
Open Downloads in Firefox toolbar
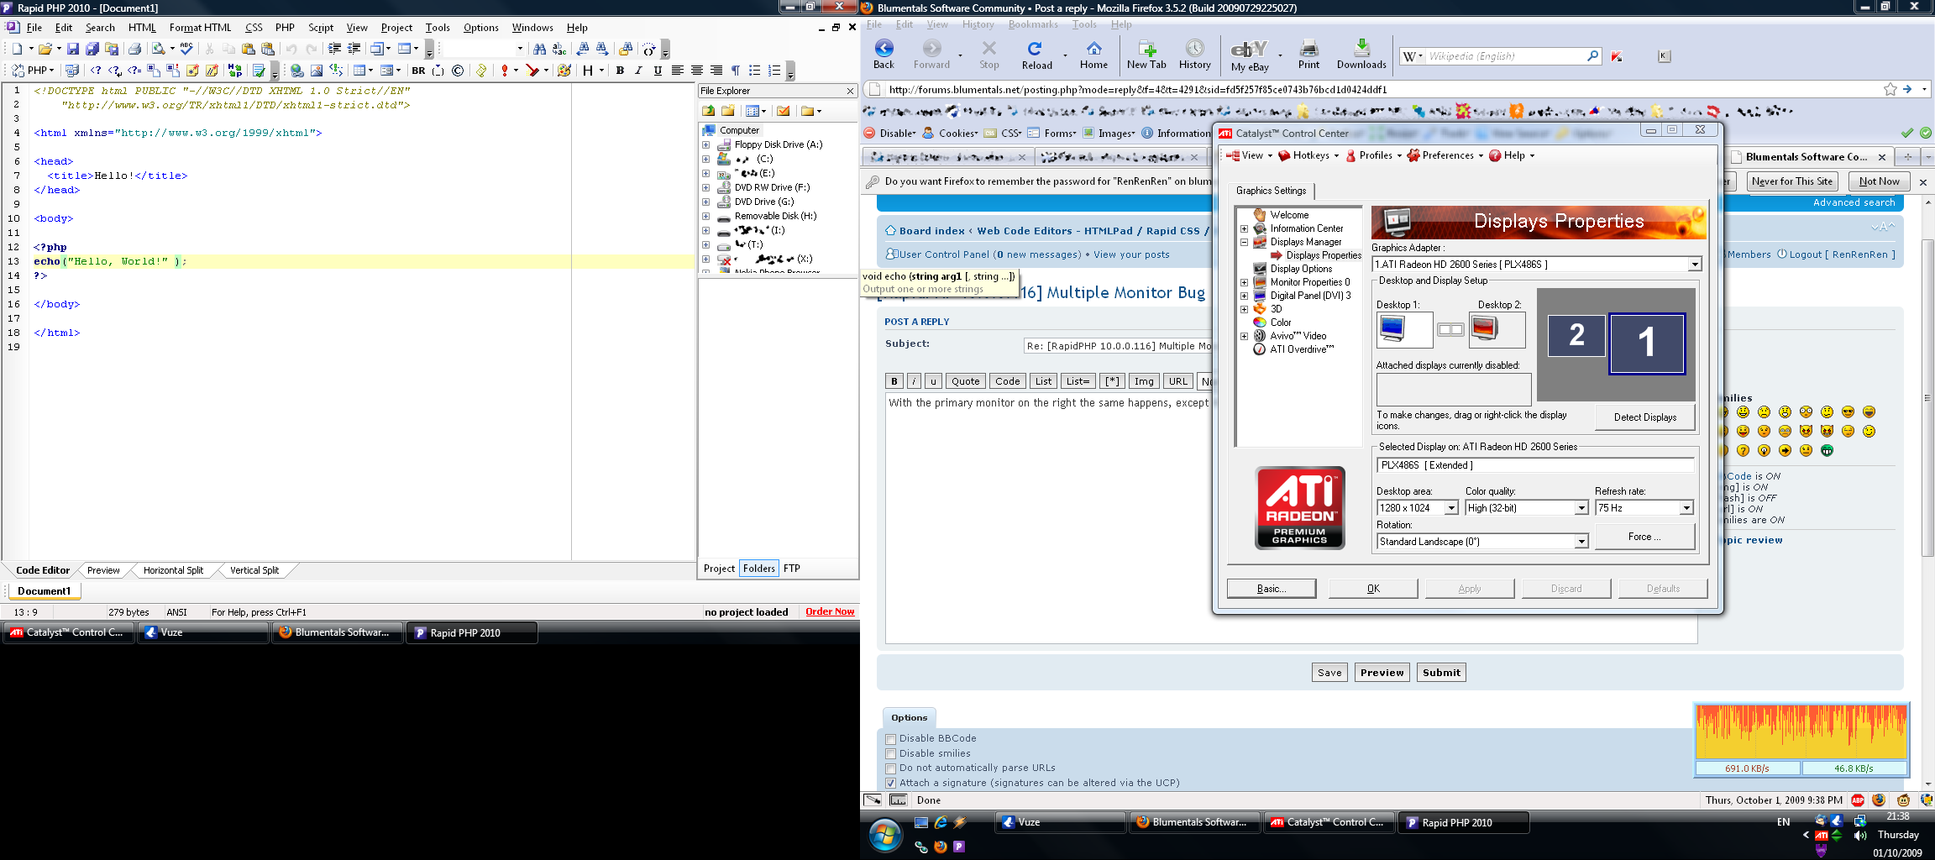1361,55
